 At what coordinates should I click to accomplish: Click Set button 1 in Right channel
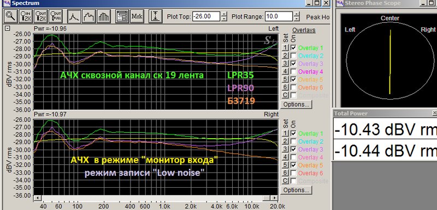tap(285, 133)
